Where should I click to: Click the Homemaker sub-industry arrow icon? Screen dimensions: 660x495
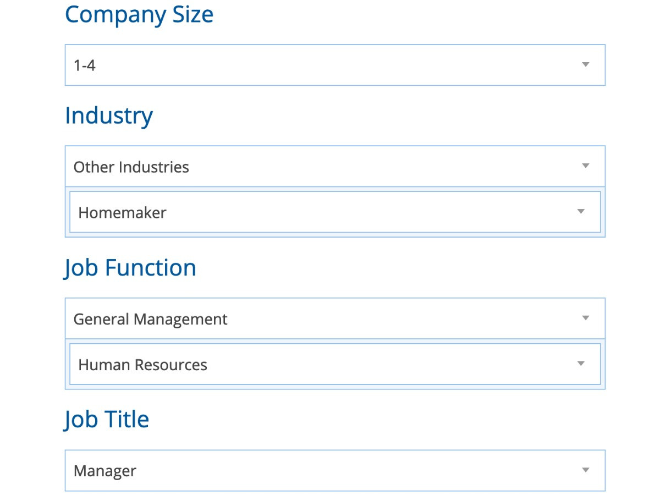581,212
